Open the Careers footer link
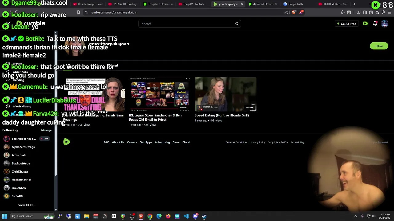This screenshot has height=221, width=394. pos(132,142)
